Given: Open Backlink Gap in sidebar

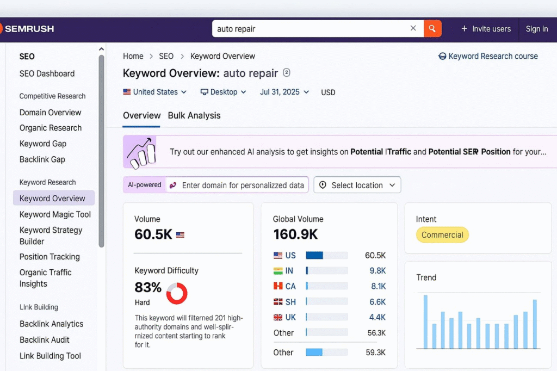Looking at the screenshot, I should (42, 159).
